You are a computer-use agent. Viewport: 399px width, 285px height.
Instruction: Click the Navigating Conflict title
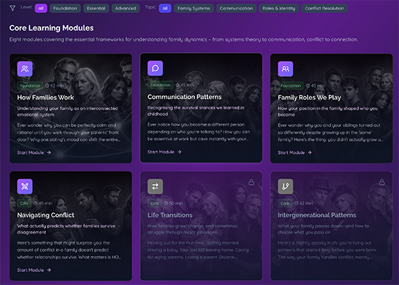pos(46,215)
